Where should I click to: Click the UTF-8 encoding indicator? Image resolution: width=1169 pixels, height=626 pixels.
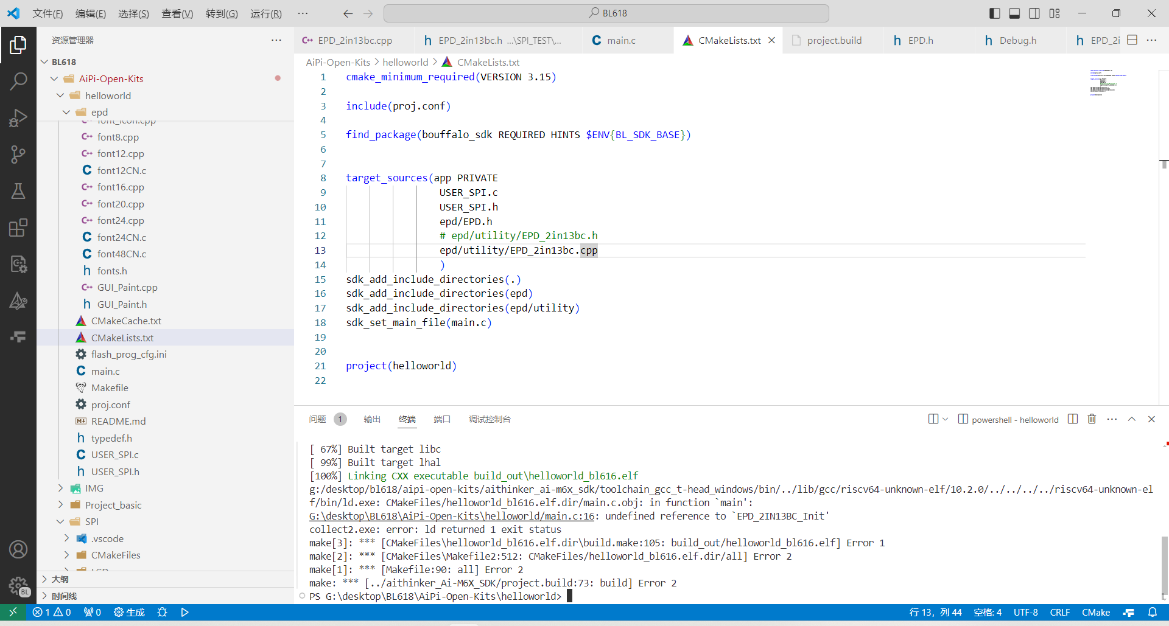tap(1026, 612)
